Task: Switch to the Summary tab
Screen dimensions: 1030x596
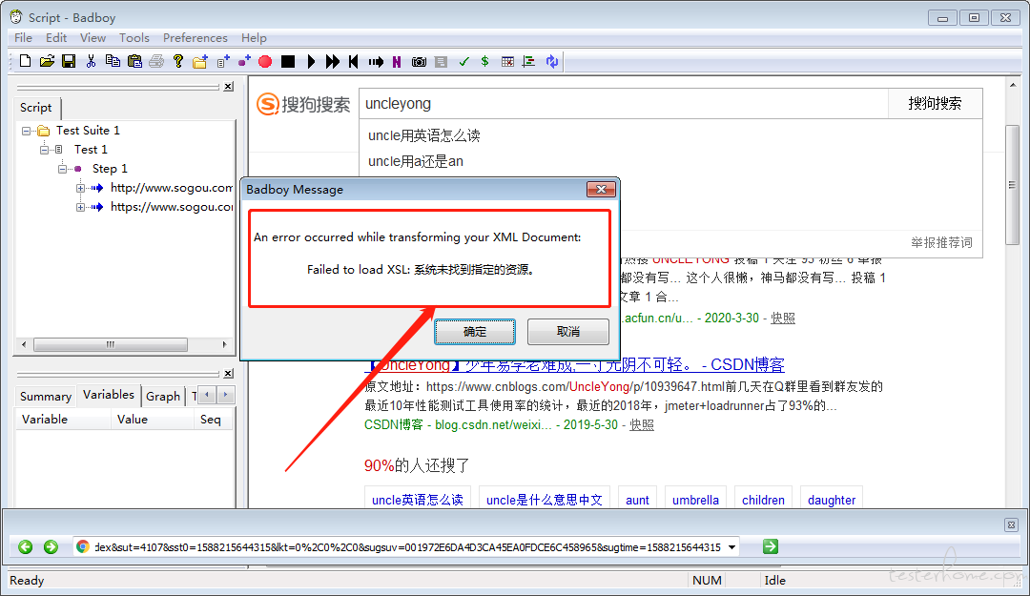Action: tap(46, 397)
